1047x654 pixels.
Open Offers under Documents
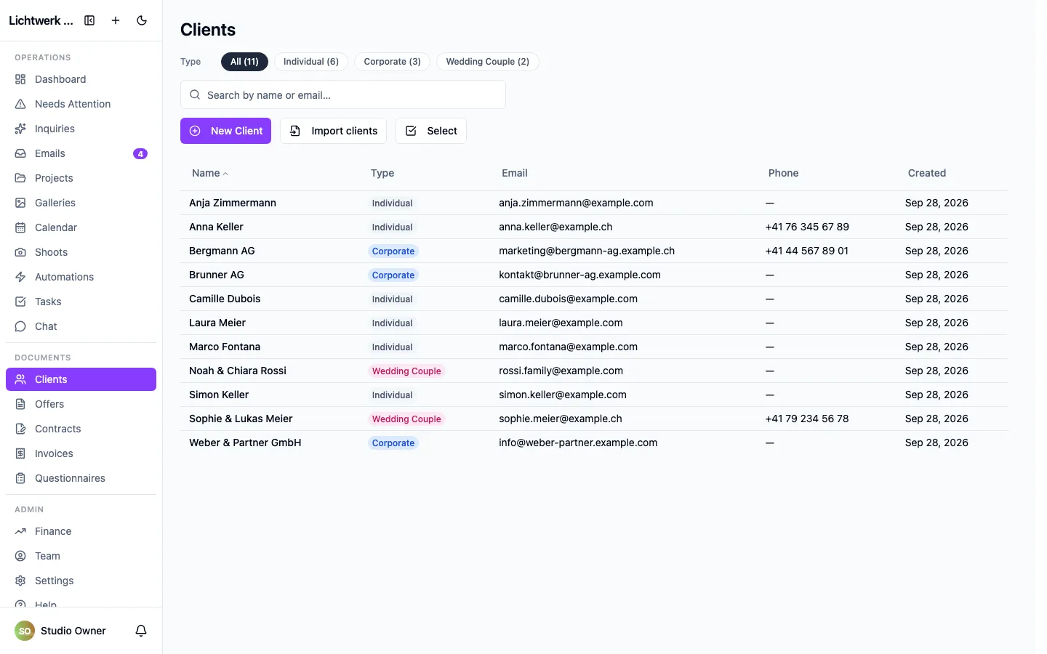pyautogui.click(x=81, y=404)
